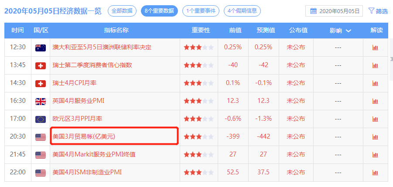Open chart icon for Markit服务业PMI终值 row
The height and width of the screenshot is (187, 393).
pos(375,155)
